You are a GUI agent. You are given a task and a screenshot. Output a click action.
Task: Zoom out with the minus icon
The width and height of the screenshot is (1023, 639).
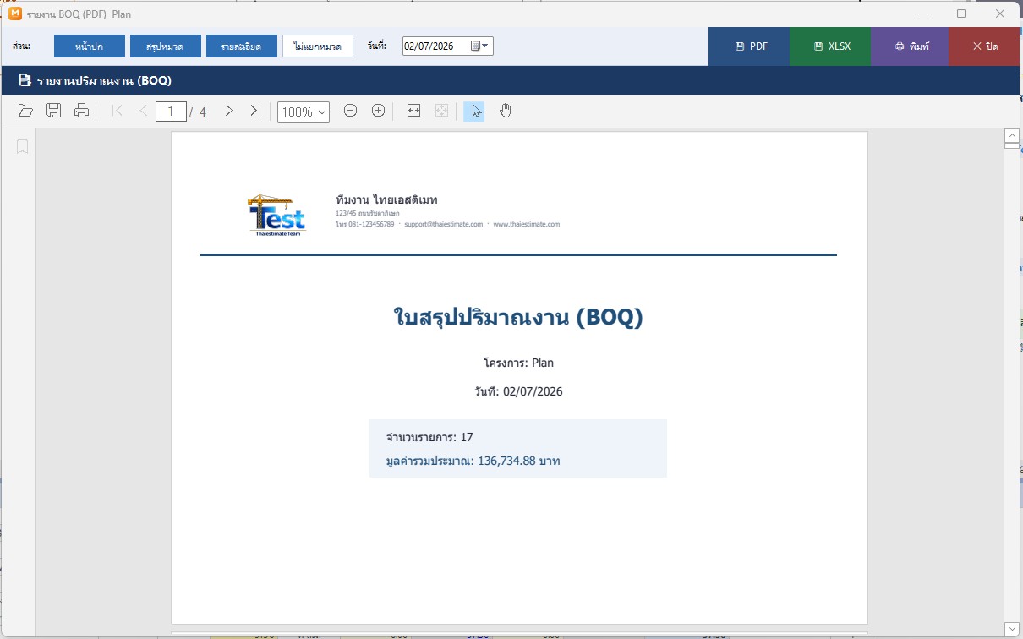point(350,111)
